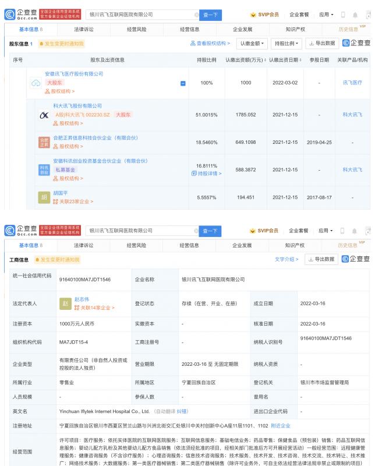This screenshot has width=375, height=466.
Task: Click the 企查查 logo in the 股东信息 screenshot
Action: pos(21,14)
